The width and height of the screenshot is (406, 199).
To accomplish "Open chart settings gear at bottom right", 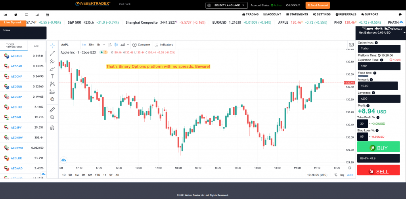I will (x=350, y=168).
